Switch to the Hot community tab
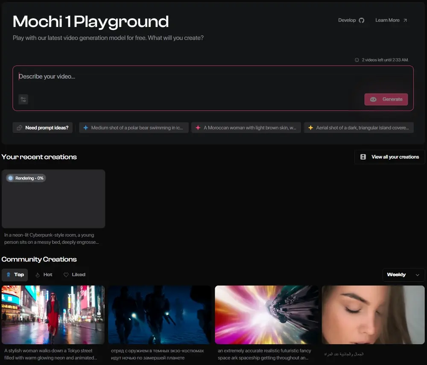Screen dimensions: 427x365 tap(44, 275)
